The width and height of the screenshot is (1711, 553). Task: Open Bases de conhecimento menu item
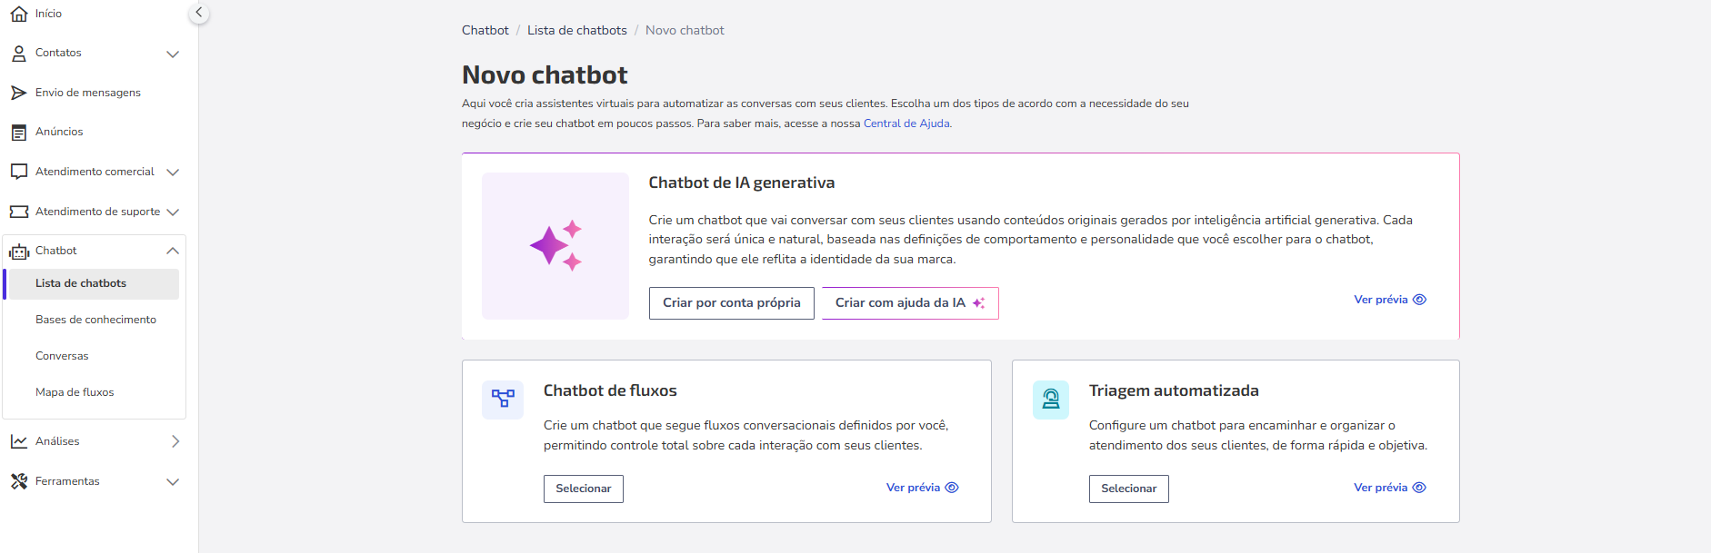[95, 320]
